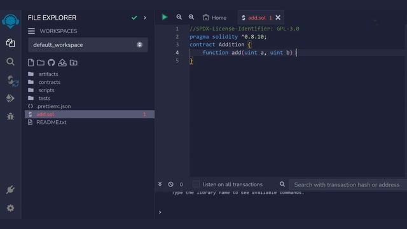
Task: Open the Remix logo home icon
Action: pyautogui.click(x=10, y=22)
